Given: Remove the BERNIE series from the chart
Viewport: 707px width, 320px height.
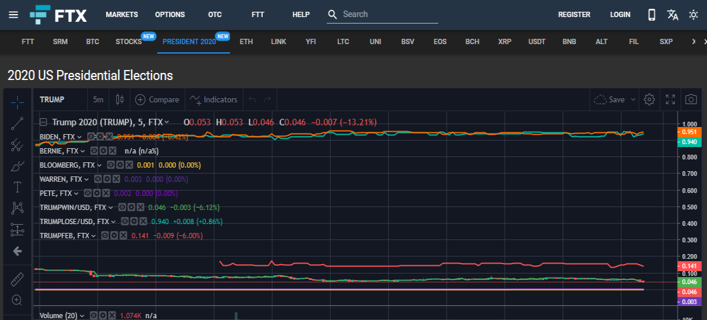Looking at the screenshot, I should tap(112, 151).
